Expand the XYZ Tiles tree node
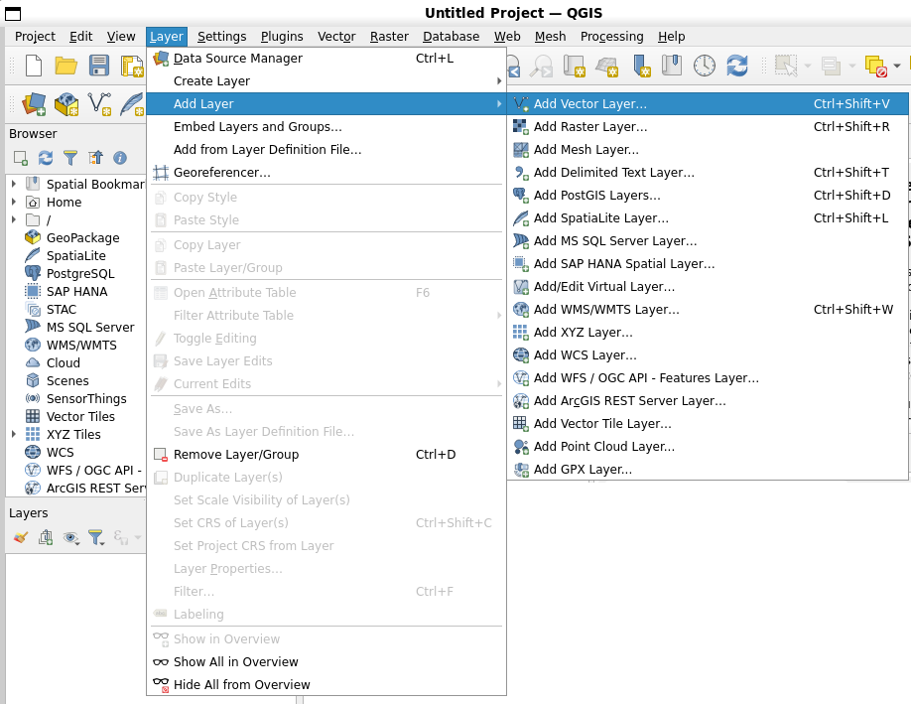 pyautogui.click(x=14, y=434)
